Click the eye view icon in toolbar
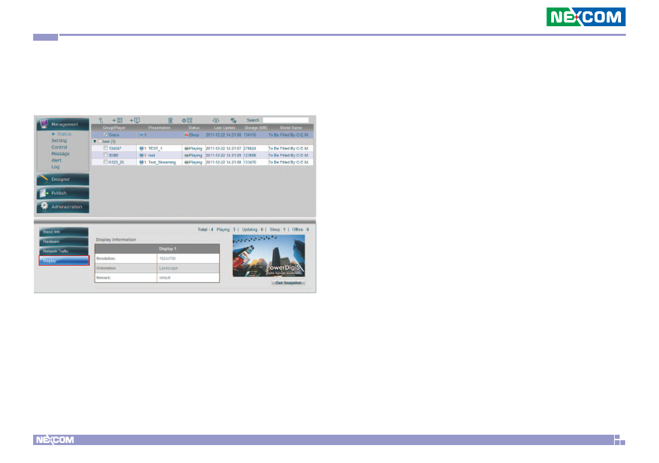Screen dimensions: 659x463 [x=216, y=121]
